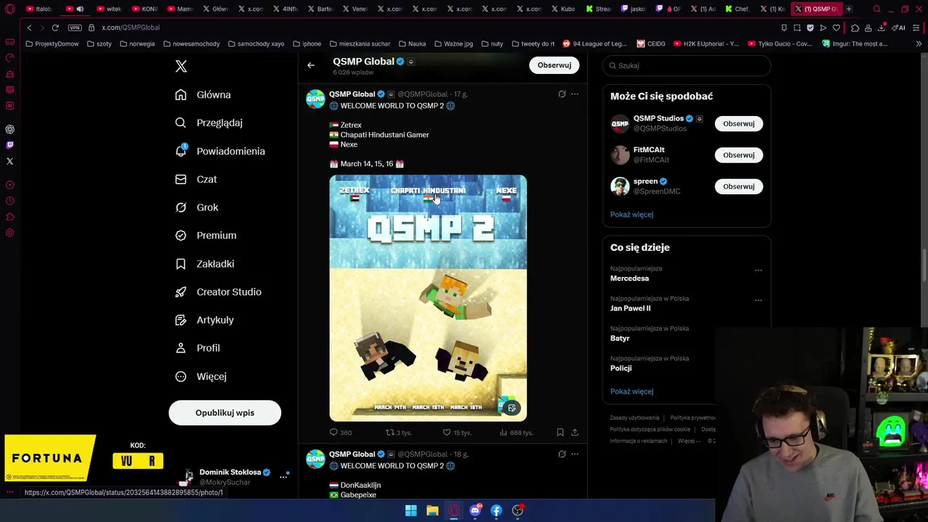Go to Główna home page

204,95
